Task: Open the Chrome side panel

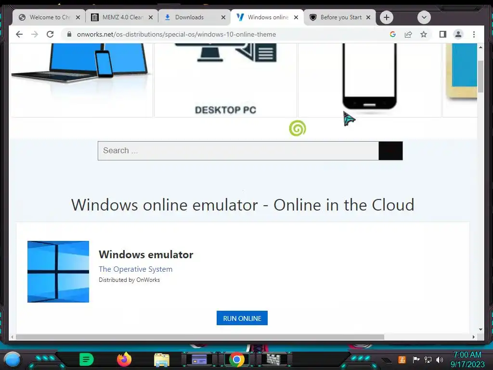Action: [x=443, y=34]
